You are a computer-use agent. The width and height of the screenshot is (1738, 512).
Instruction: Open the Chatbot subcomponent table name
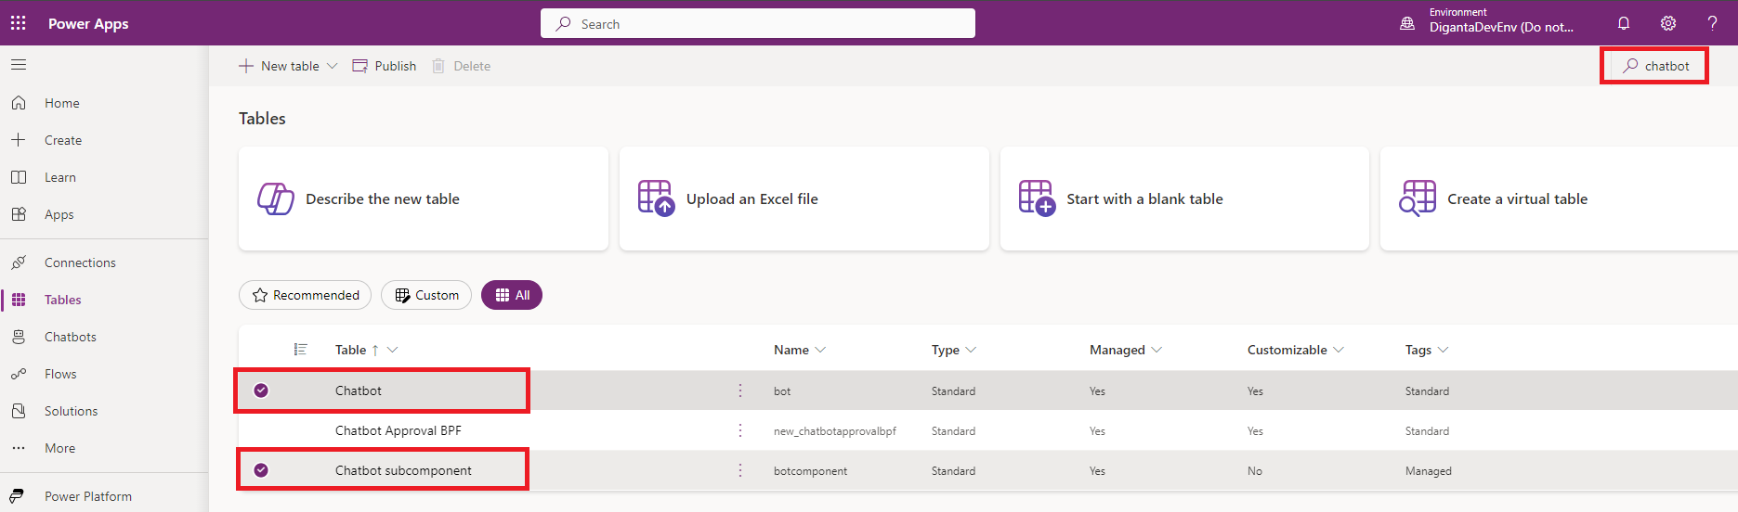coord(403,470)
